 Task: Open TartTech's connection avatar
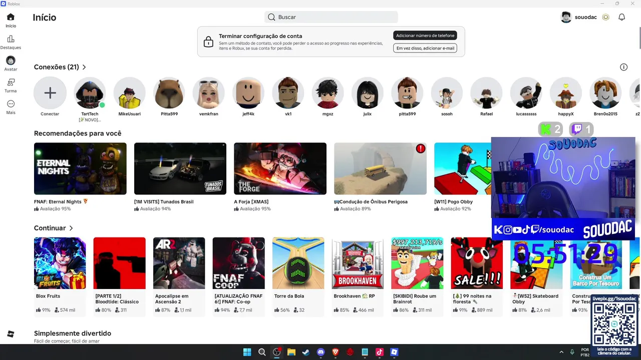click(90, 93)
